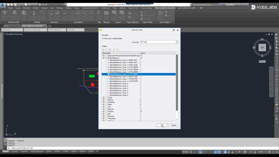Click the Check All icon in Entities toolbar

103,50
